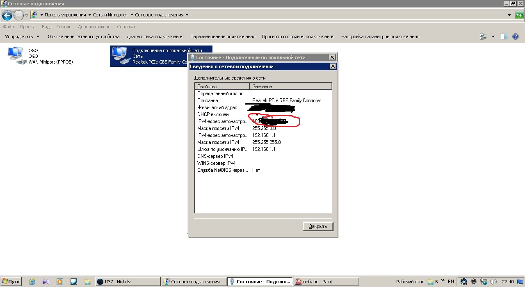This screenshot has width=525, height=287.
Task: Click Переименование подключения
Action: click(223, 36)
